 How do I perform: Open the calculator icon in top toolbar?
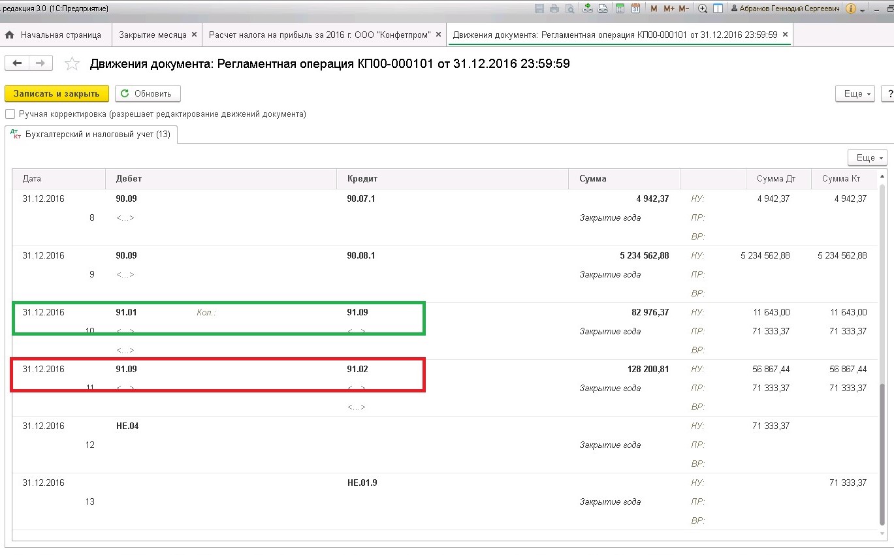click(x=620, y=8)
